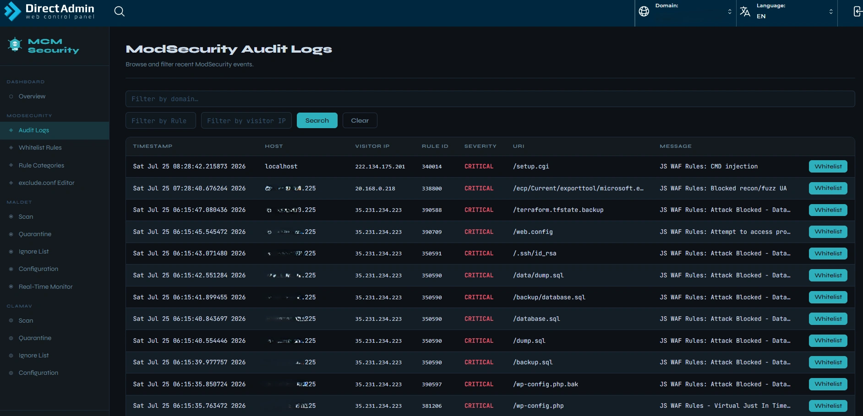Click the bullet icon next to exclude.conf Editor
This screenshot has width=863, height=416.
coord(11,183)
